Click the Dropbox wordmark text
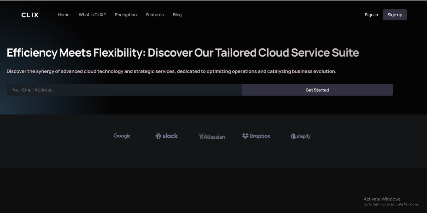 pyautogui.click(x=260, y=136)
